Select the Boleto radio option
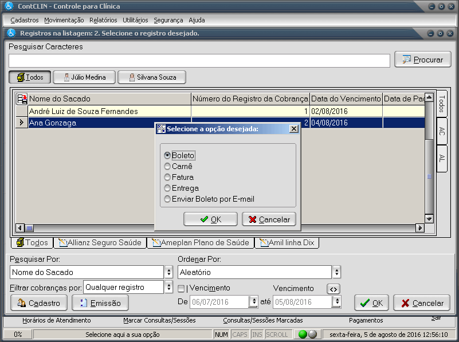The height and width of the screenshot is (342, 459). [179, 155]
